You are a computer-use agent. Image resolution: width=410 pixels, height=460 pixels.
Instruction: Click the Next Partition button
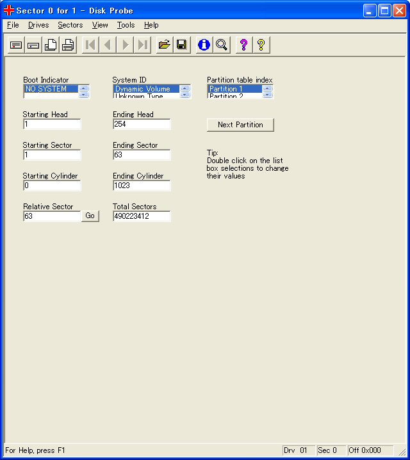240,125
